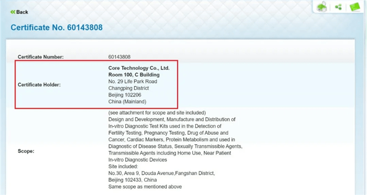Click the certificate number value 60143808
This screenshot has height=195, width=367.
click(120, 57)
